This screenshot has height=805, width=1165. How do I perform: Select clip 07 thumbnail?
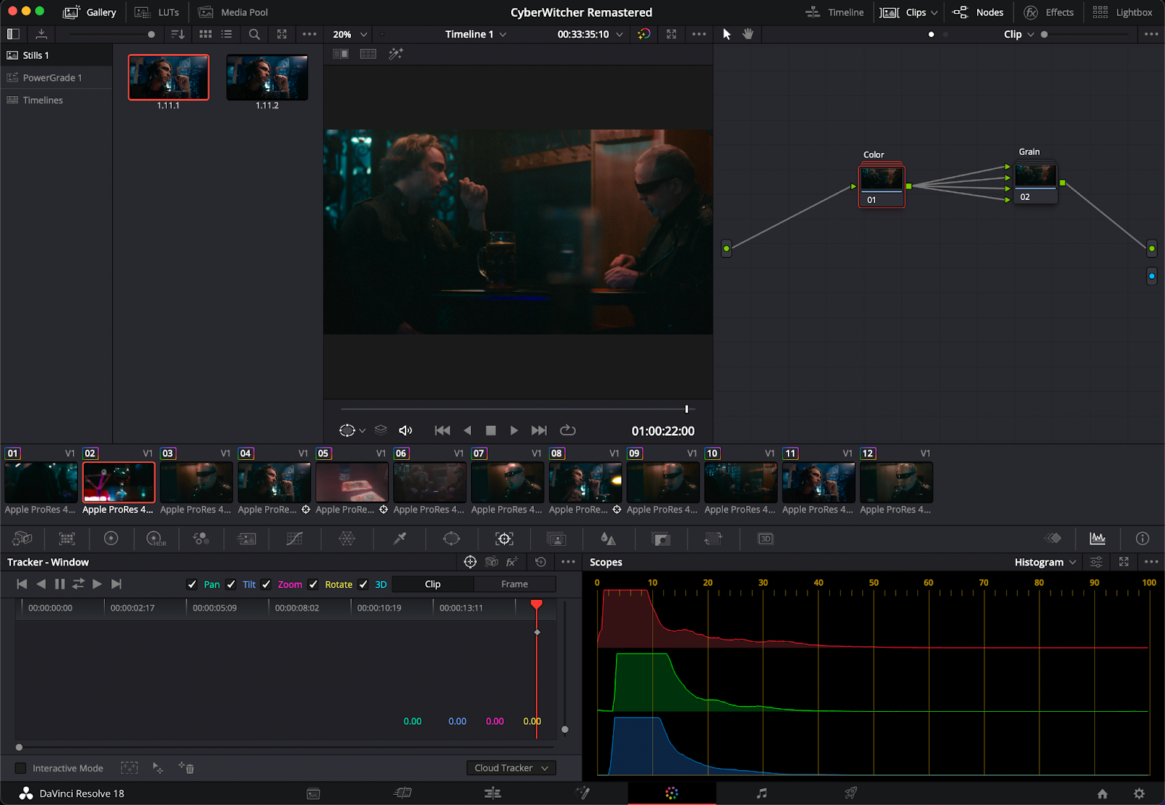[x=507, y=483]
